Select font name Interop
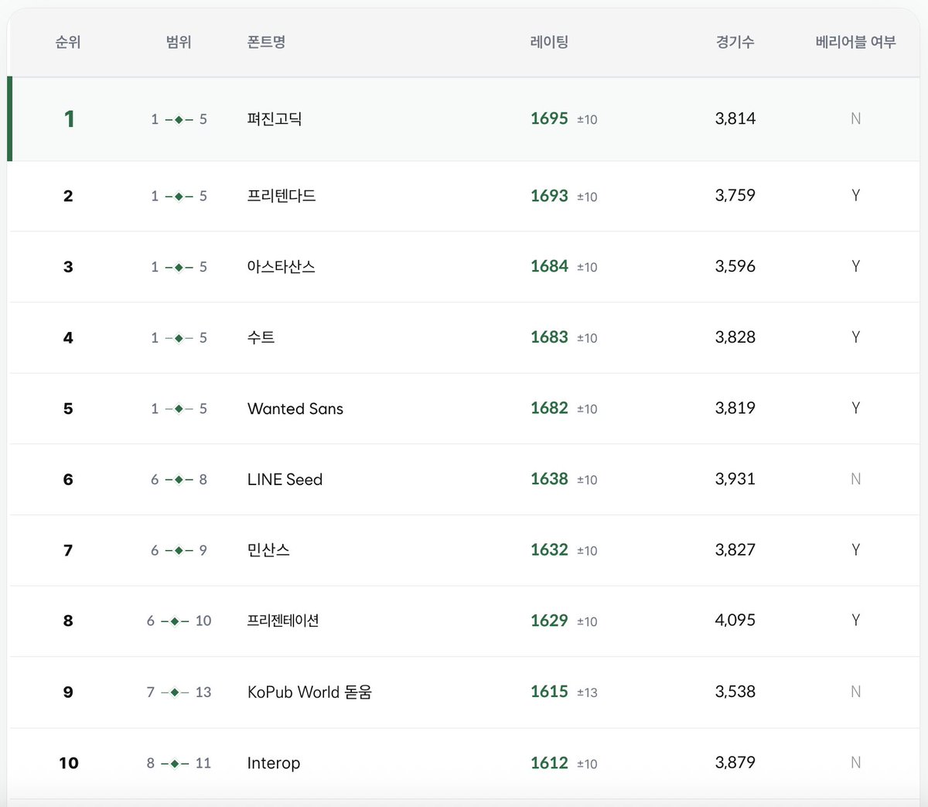The image size is (928, 807). [x=274, y=763]
